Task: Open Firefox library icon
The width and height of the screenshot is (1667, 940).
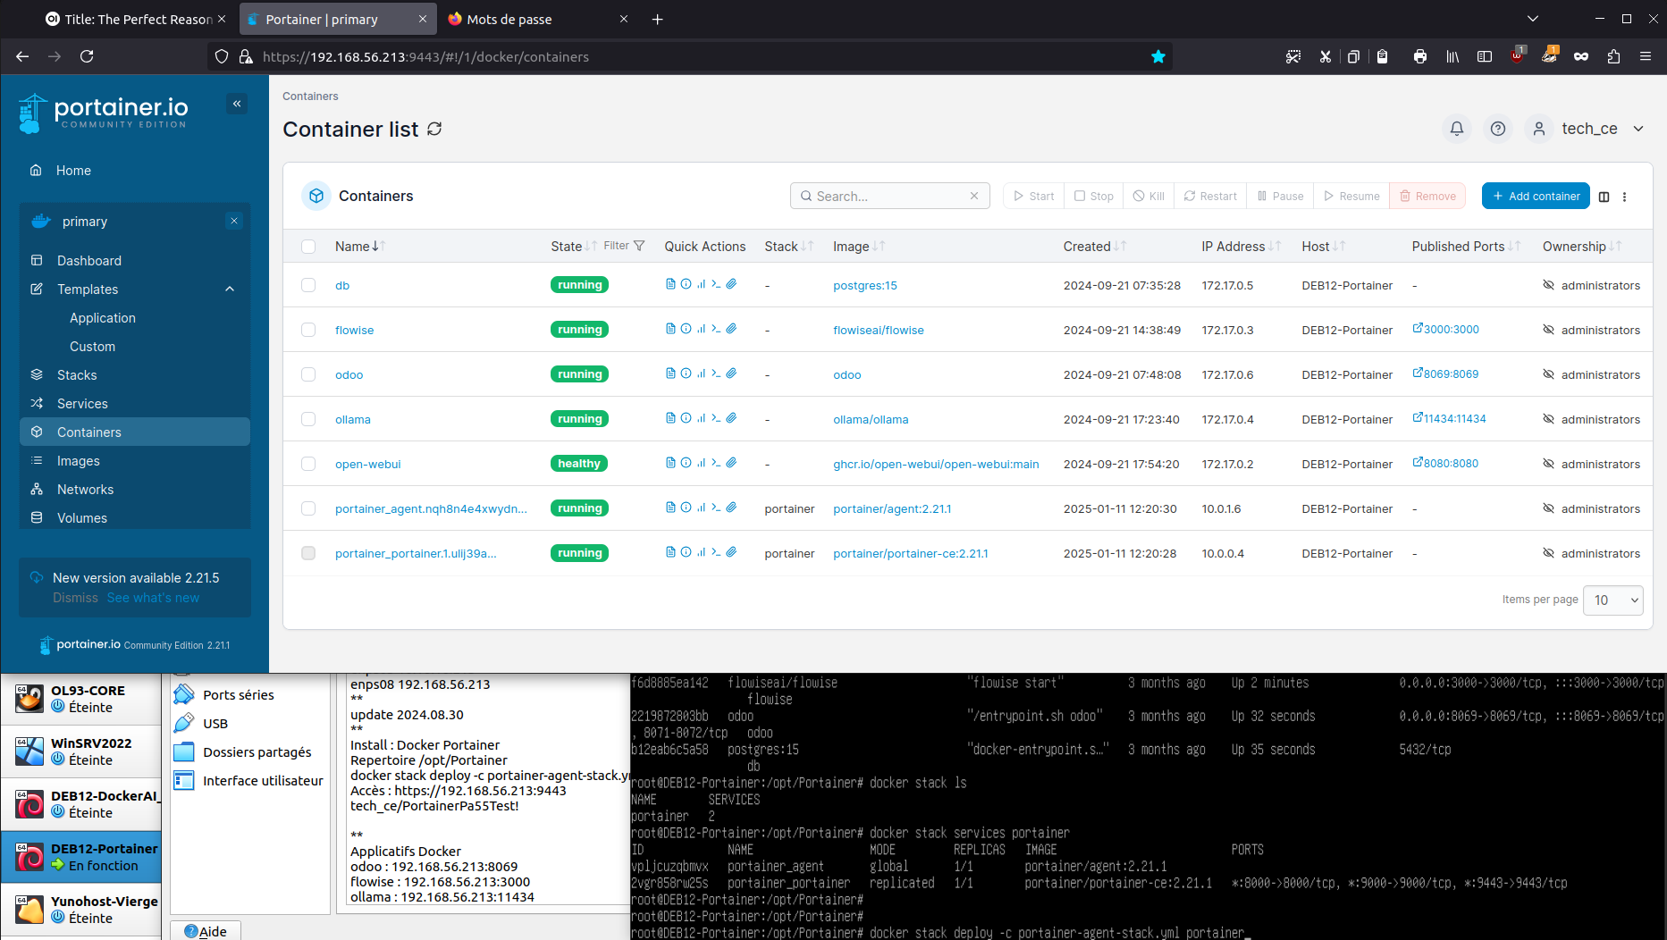Action: click(x=1452, y=56)
